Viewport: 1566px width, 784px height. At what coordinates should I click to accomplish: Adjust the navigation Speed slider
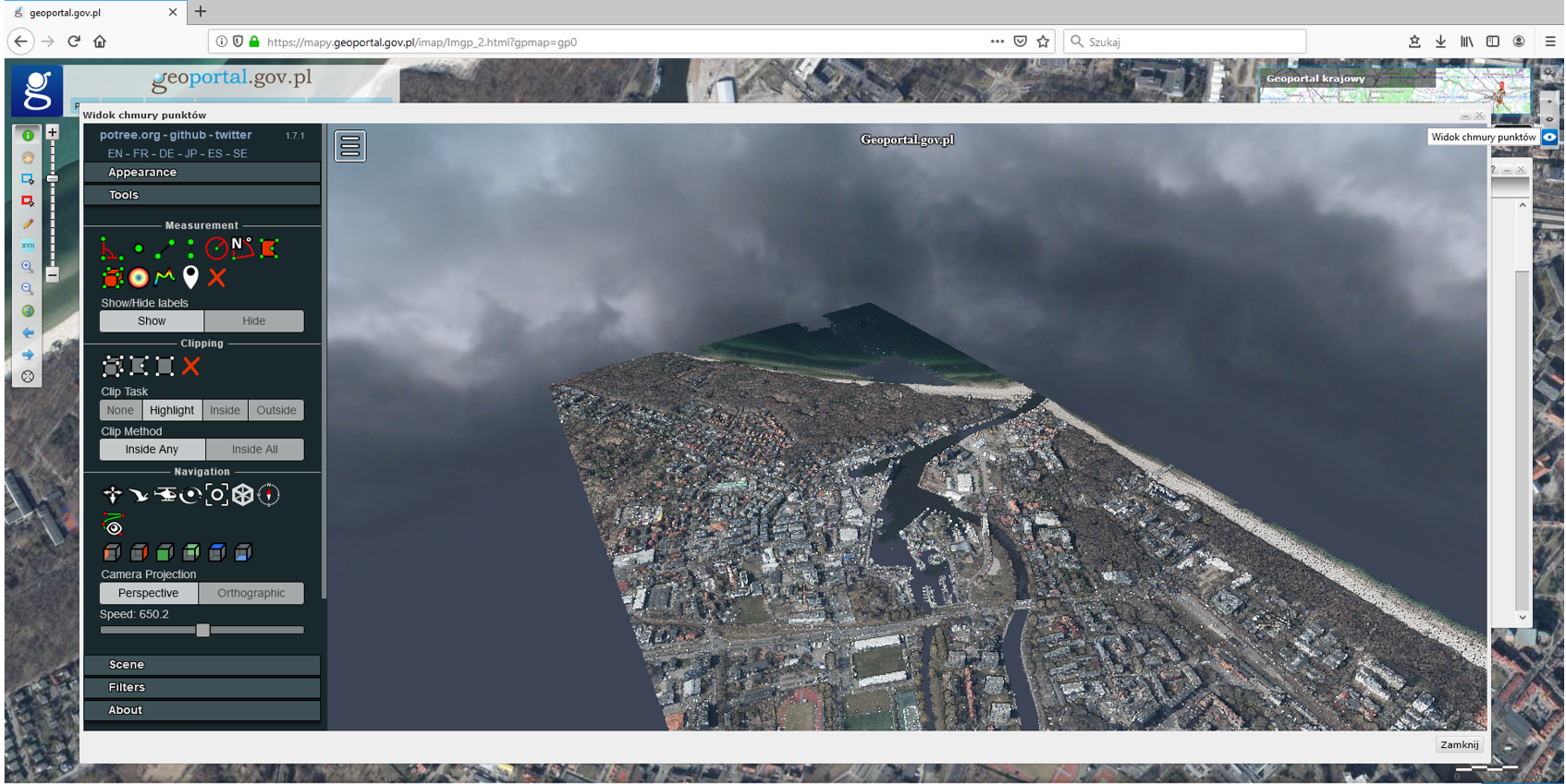(202, 631)
